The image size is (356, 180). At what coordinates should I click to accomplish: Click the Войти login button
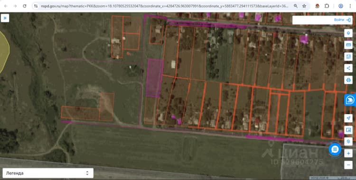tap(342, 20)
